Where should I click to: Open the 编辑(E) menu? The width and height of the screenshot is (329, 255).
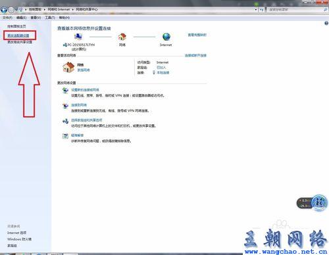[21, 18]
